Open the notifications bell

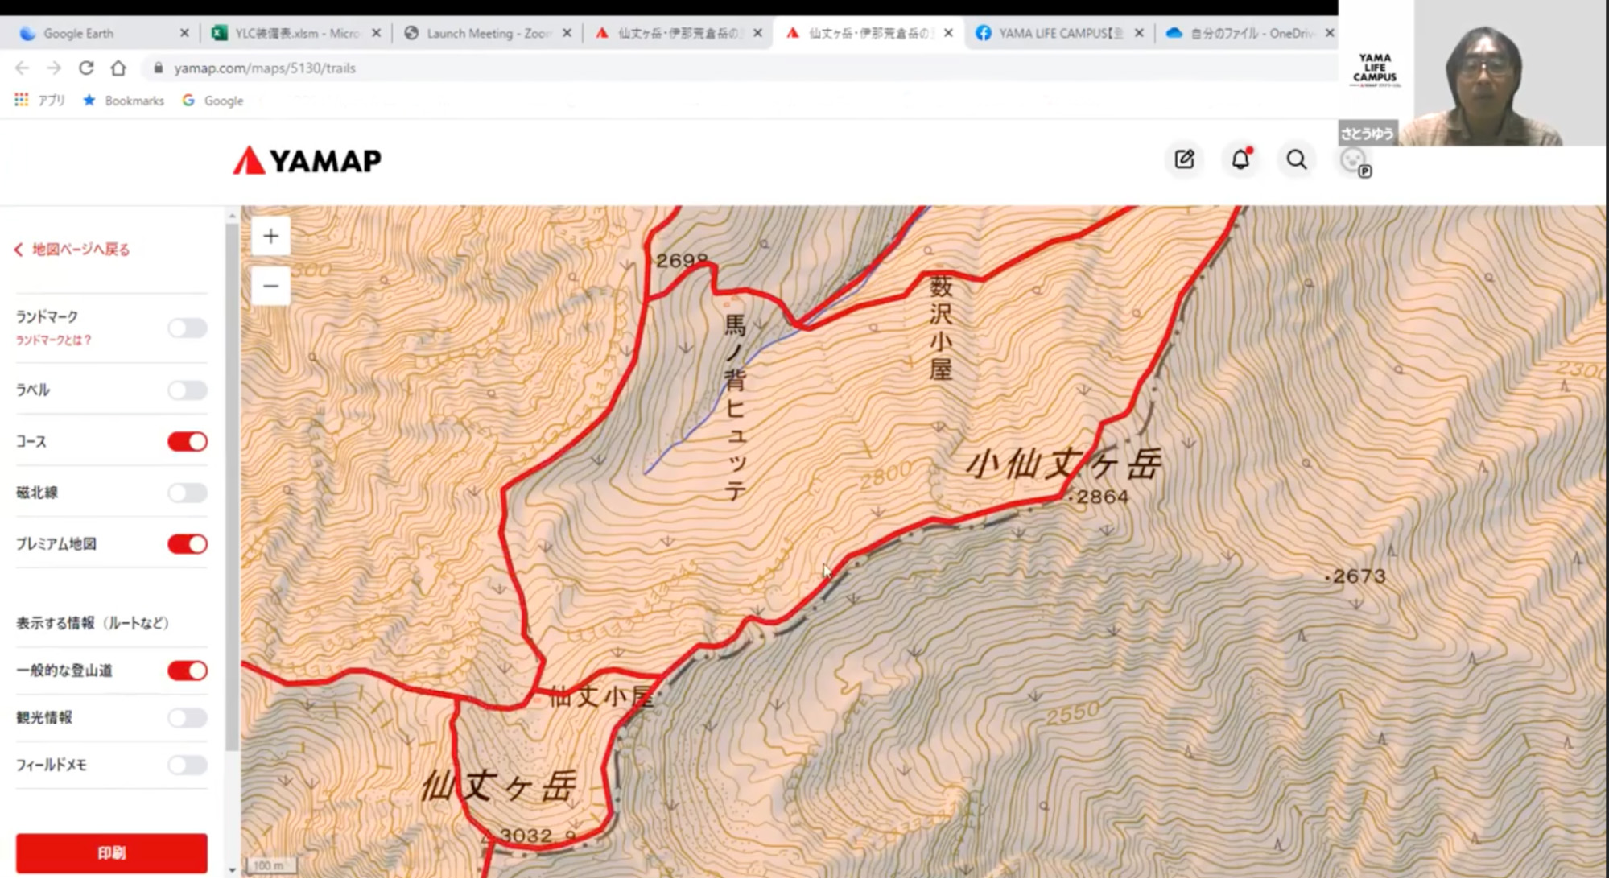(1240, 159)
